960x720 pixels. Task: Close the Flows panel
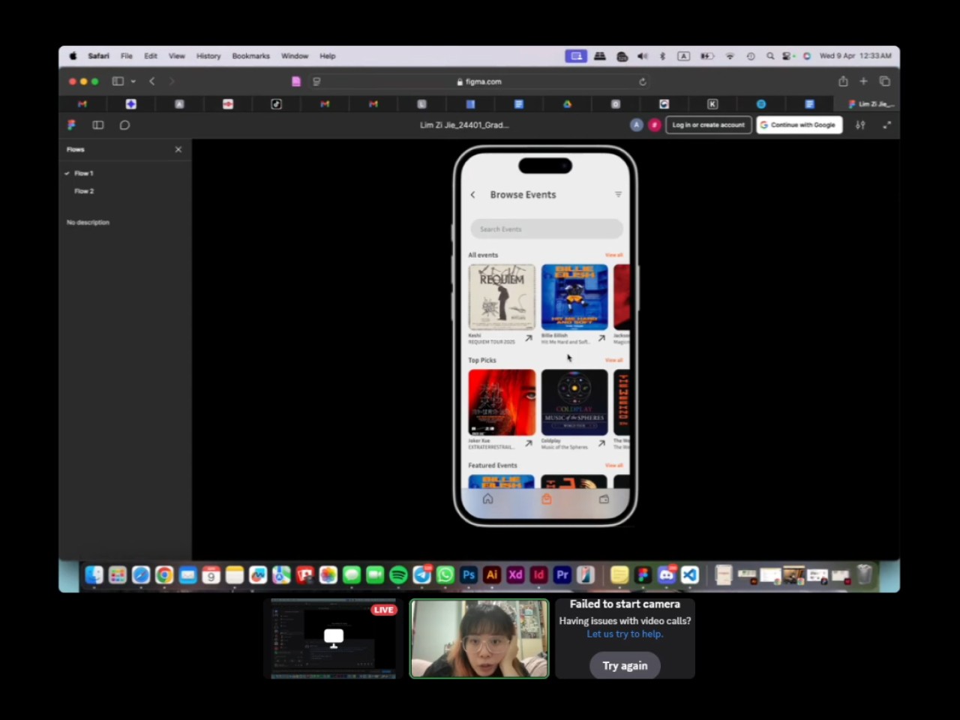(178, 149)
